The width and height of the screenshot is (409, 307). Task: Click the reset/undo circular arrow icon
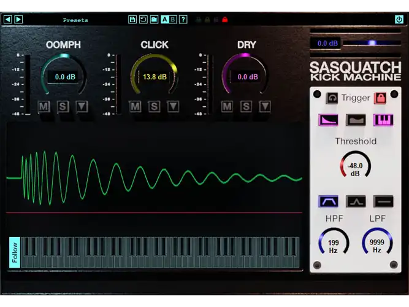[143, 20]
